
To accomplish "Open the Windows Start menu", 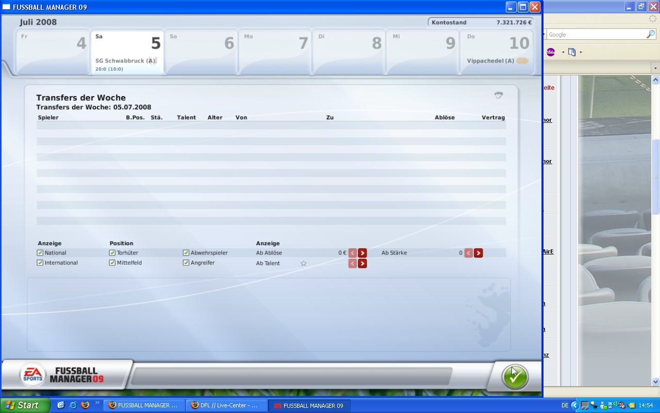I will pos(25,405).
